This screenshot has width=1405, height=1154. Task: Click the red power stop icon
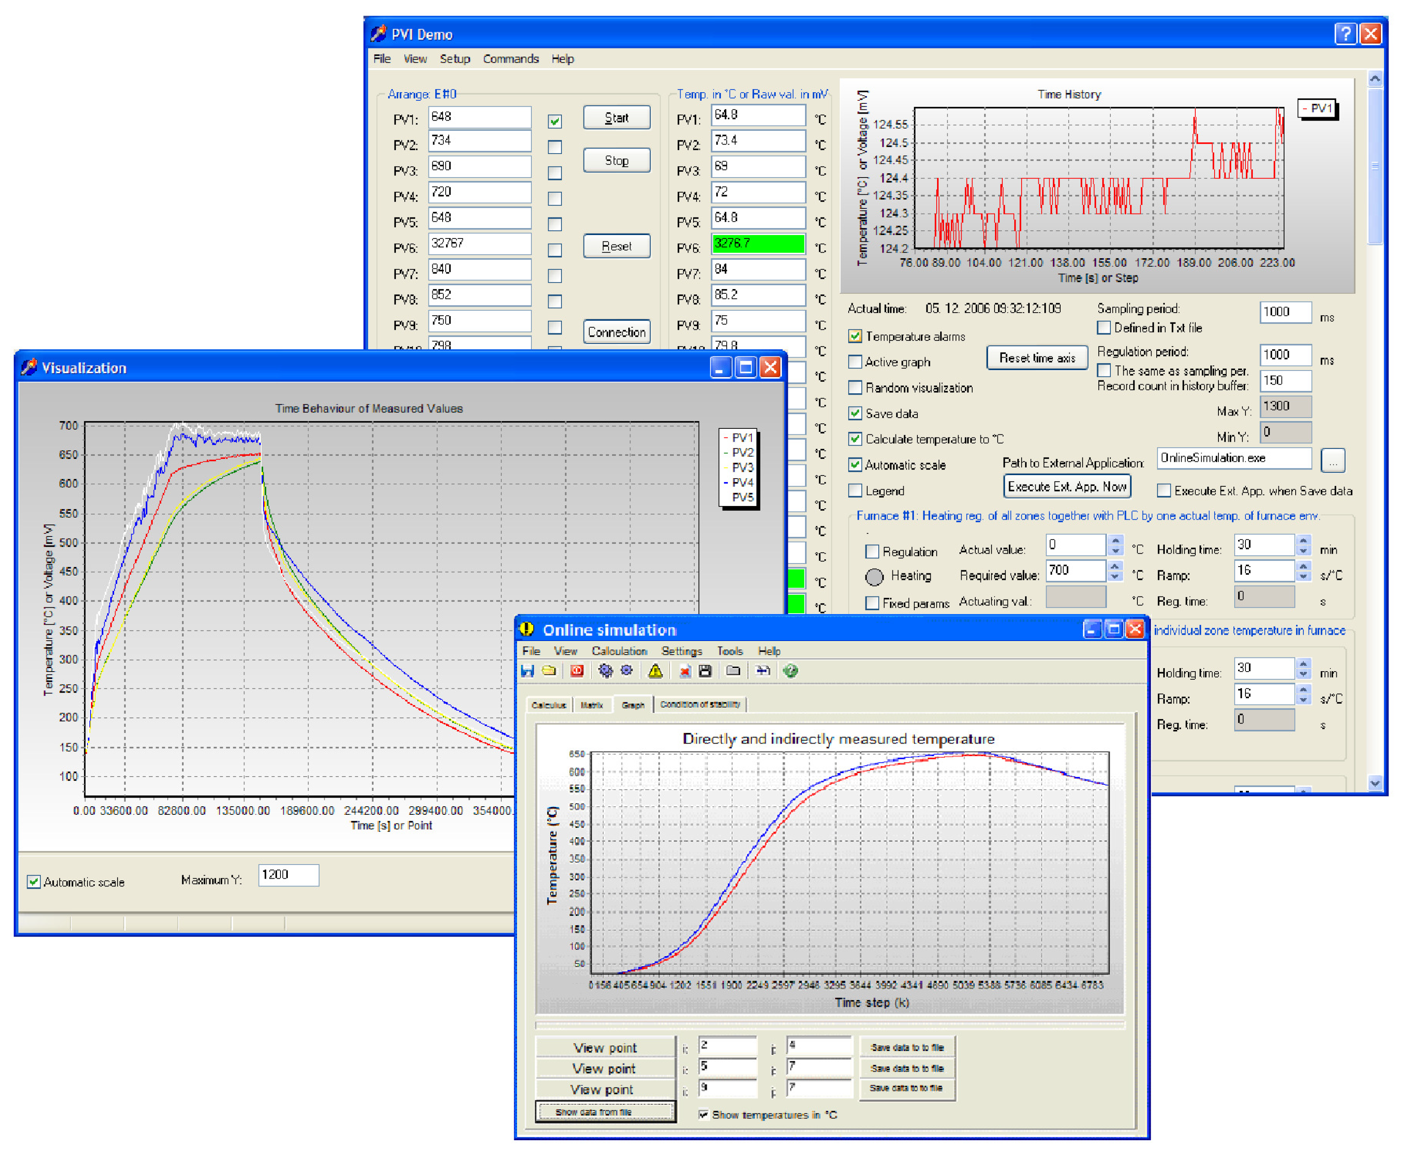click(577, 671)
